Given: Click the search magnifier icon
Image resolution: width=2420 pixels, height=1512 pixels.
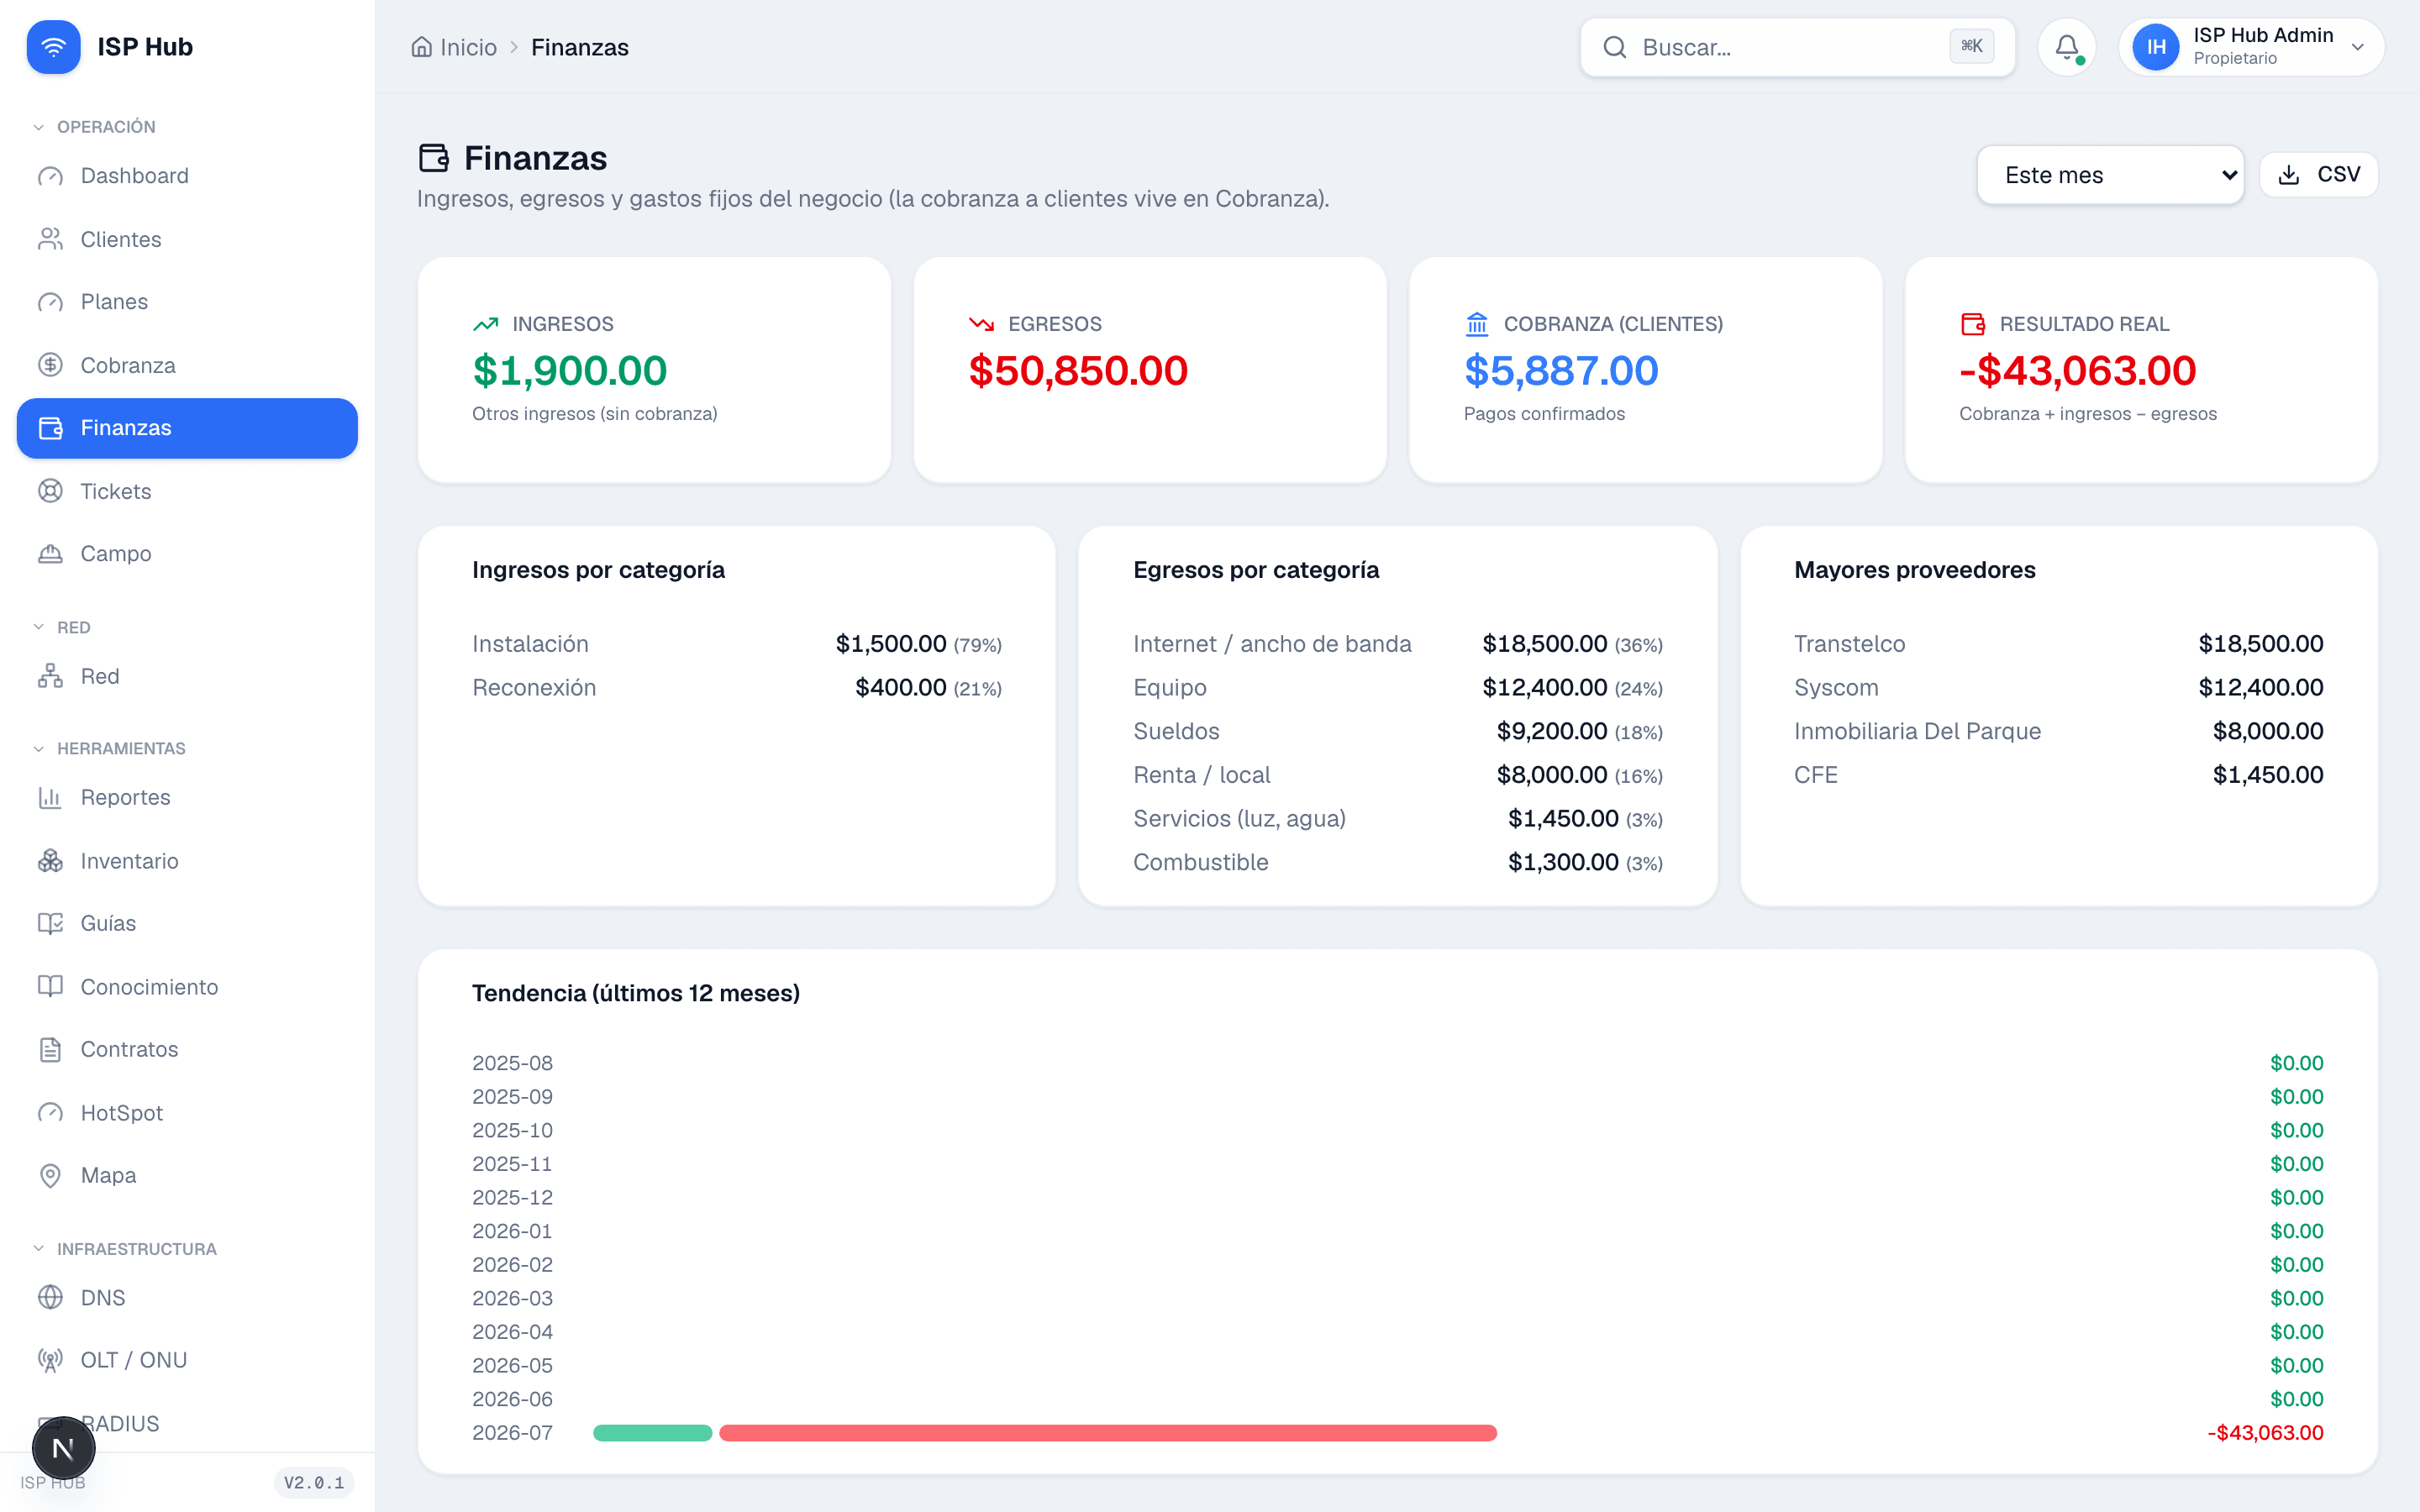Looking at the screenshot, I should 1614,47.
